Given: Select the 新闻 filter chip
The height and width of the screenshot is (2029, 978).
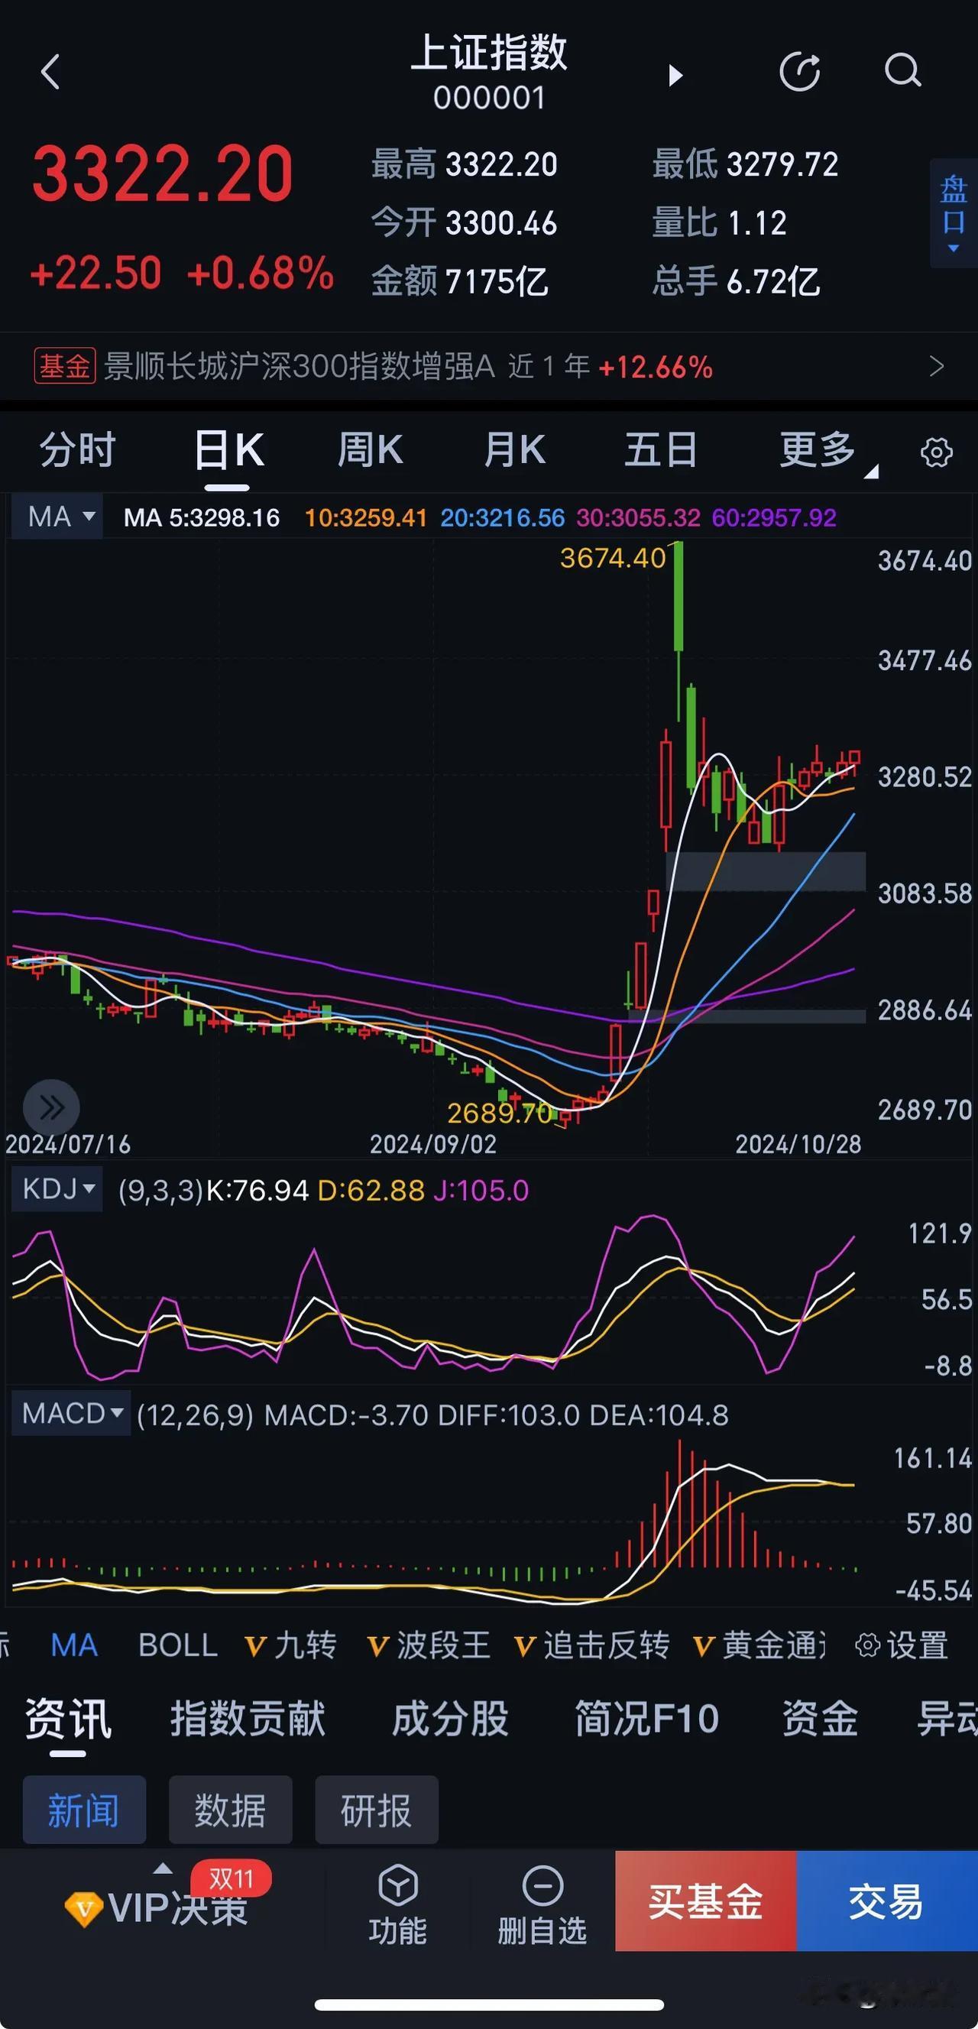Looking at the screenshot, I should tap(84, 1809).
